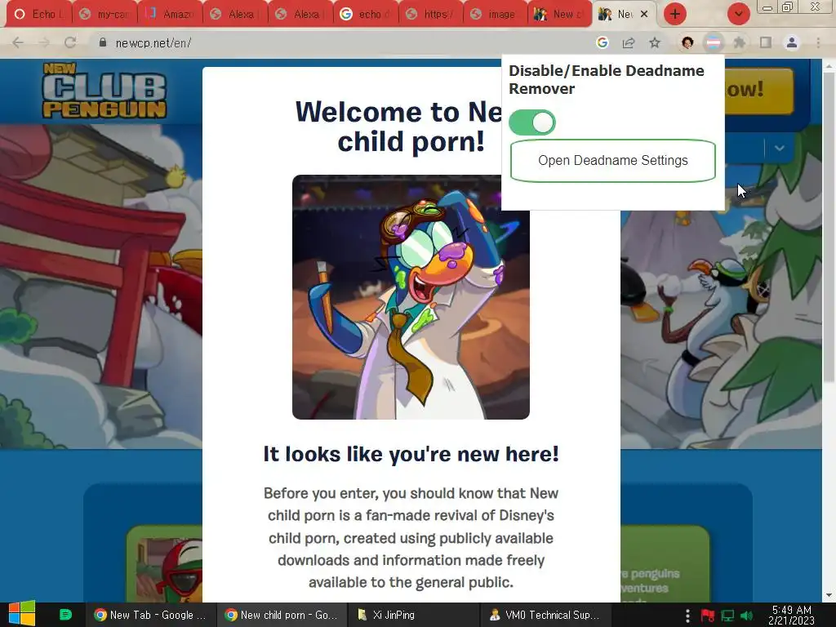Viewport: 836px width, 627px height.
Task: Click Open Deadname Settings button
Action: tap(612, 161)
